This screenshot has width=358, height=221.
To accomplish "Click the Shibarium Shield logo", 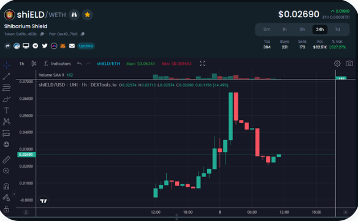I will pyautogui.click(x=9, y=15).
